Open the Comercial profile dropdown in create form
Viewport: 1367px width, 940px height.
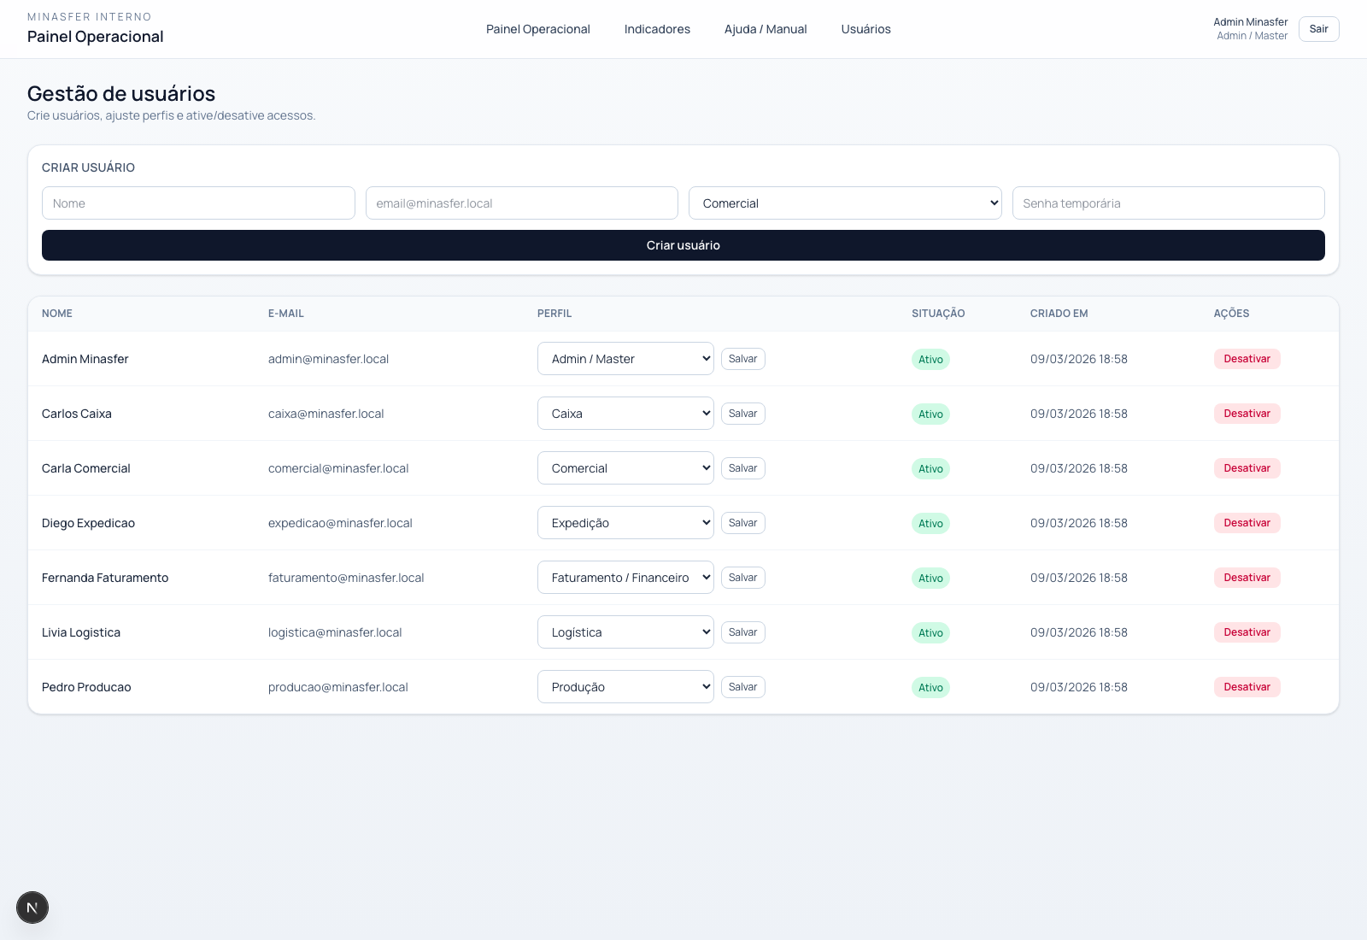pos(844,203)
